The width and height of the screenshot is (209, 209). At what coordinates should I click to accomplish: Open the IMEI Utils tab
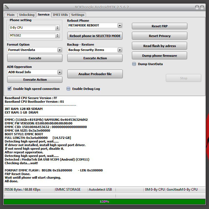(60, 15)
